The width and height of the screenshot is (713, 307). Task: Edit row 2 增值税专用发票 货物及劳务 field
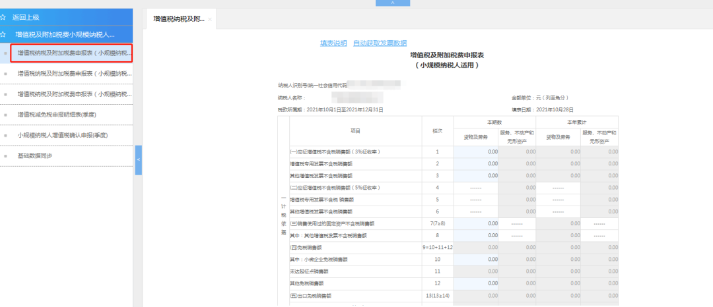pos(476,163)
